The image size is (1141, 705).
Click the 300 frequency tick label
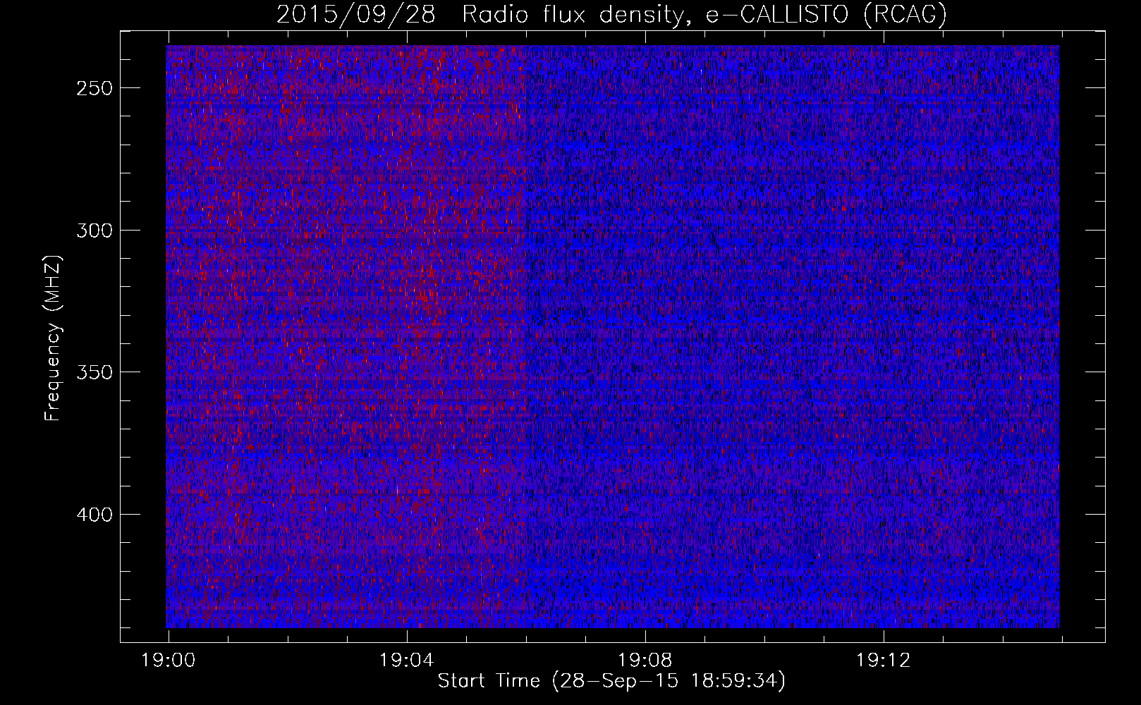point(94,231)
